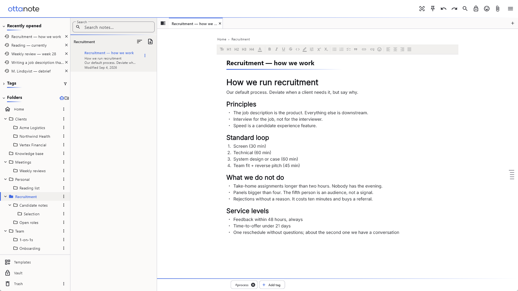Sort the Recruitment notes list
Screen dimensions: 518x291
[x=139, y=41]
